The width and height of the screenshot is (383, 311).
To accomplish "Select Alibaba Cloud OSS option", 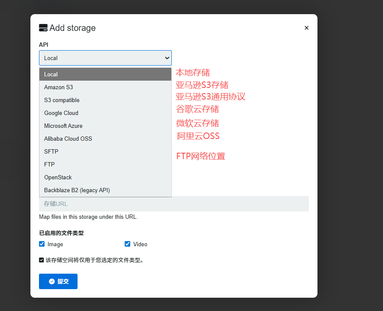I will coord(105,139).
